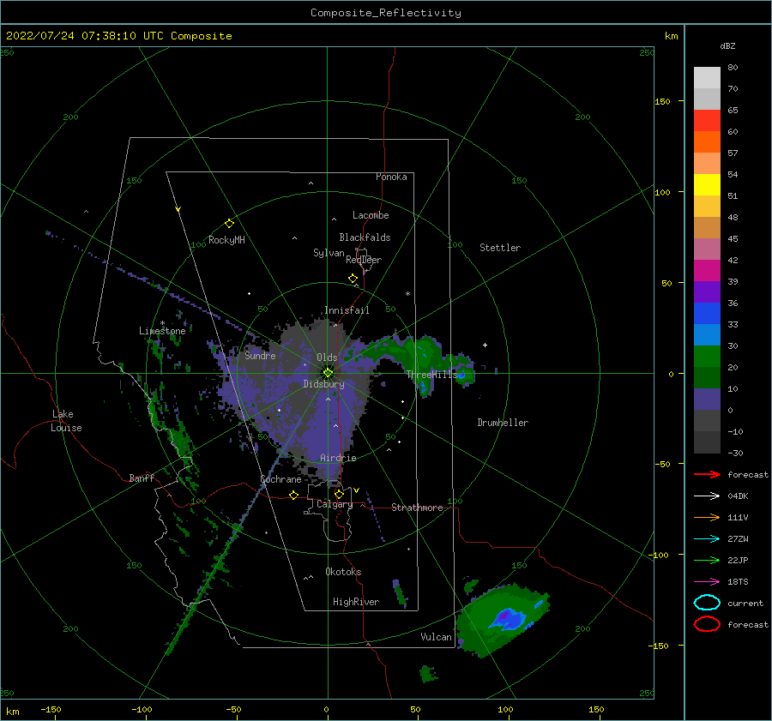Click the Sylvan label
The width and height of the screenshot is (772, 721).
(329, 253)
